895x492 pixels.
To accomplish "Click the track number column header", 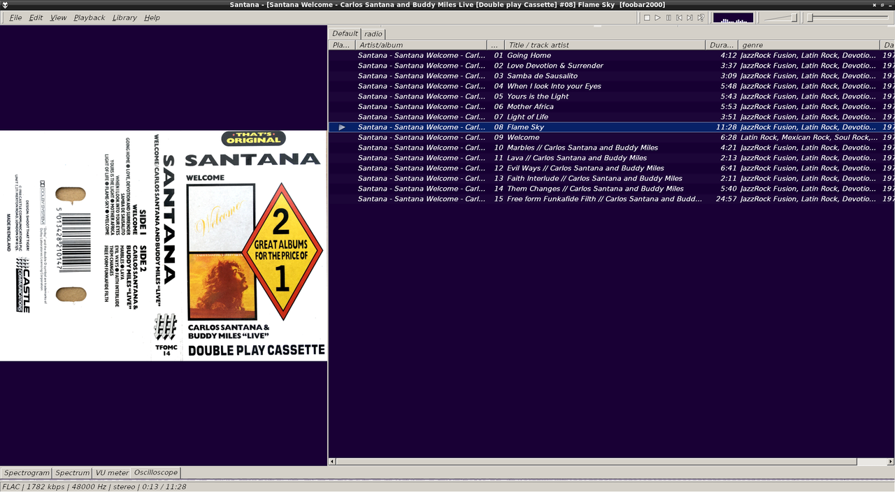I will point(495,45).
